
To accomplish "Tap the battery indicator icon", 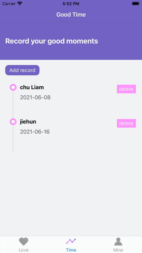I will point(136,3).
